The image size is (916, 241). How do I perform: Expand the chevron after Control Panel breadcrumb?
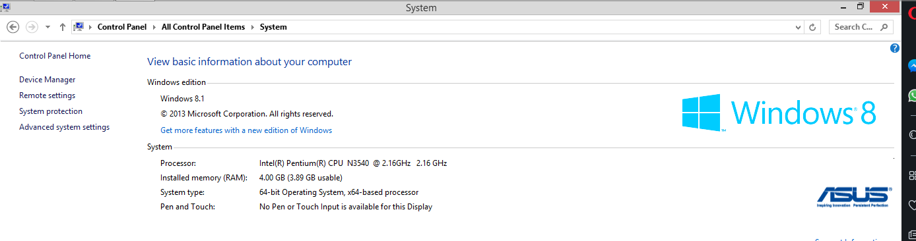pos(154,27)
